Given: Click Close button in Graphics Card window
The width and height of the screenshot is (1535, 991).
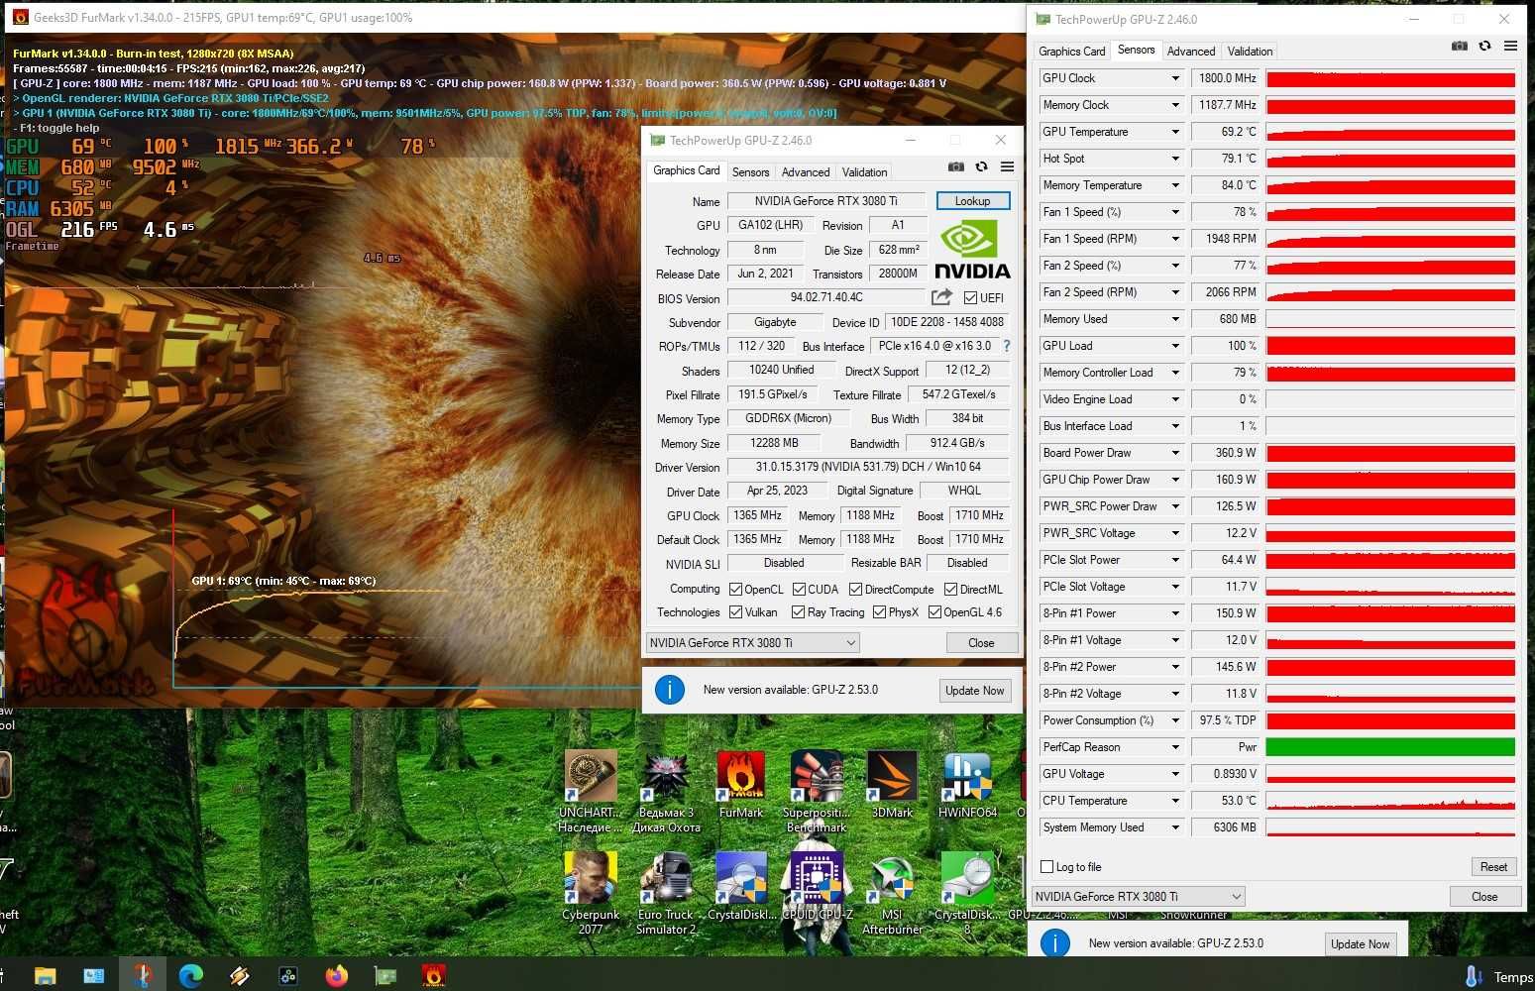Looking at the screenshot, I should click(x=981, y=643).
